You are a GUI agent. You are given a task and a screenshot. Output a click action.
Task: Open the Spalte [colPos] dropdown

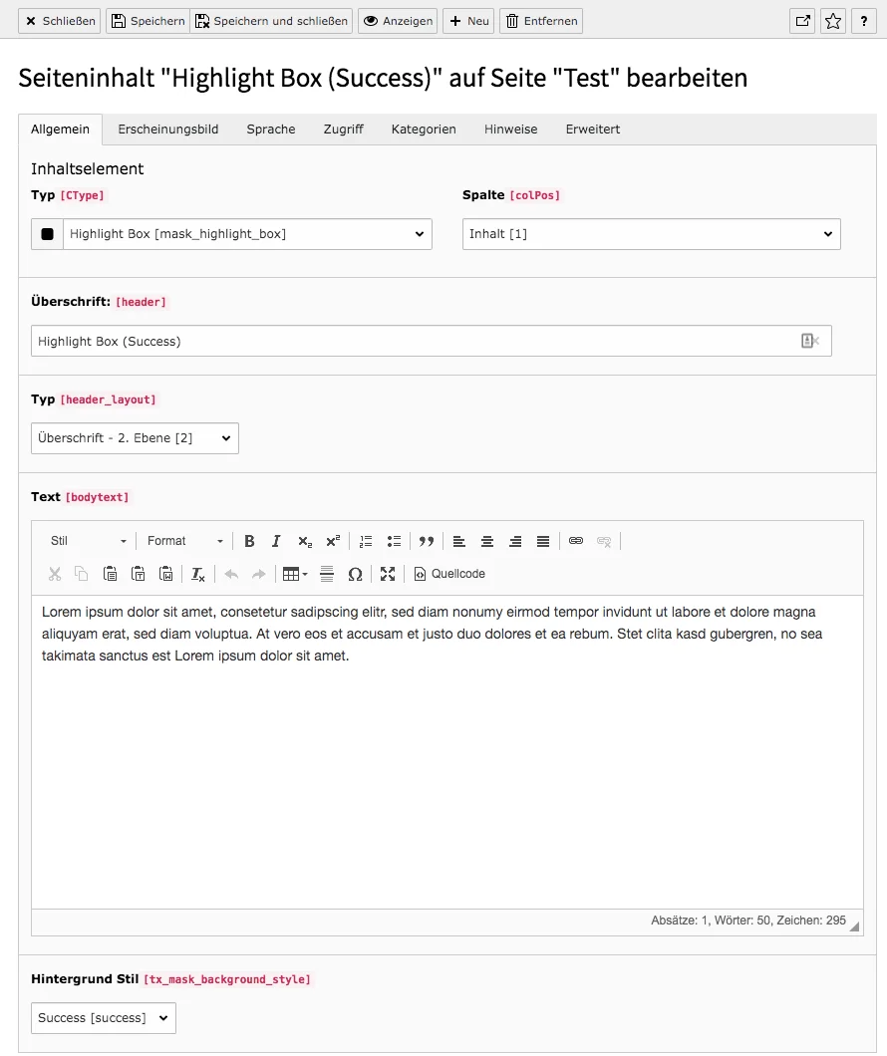651,233
